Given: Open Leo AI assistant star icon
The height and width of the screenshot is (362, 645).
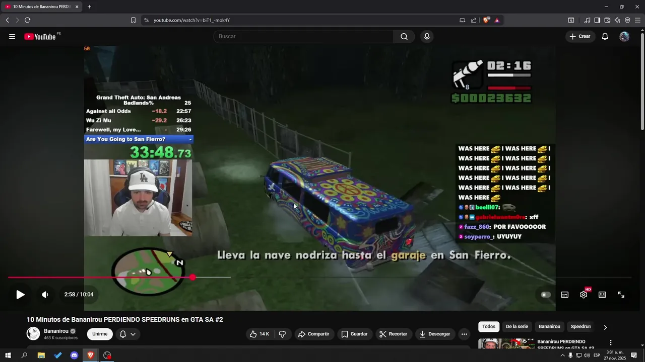Looking at the screenshot, I should pos(617,20).
